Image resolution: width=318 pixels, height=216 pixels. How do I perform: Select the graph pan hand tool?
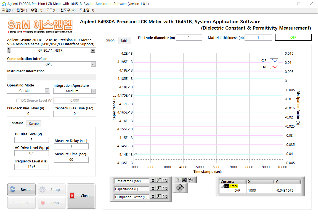[x=190, y=180]
